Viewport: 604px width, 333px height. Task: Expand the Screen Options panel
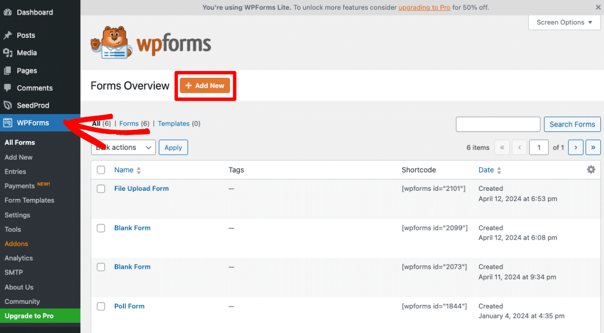(563, 22)
